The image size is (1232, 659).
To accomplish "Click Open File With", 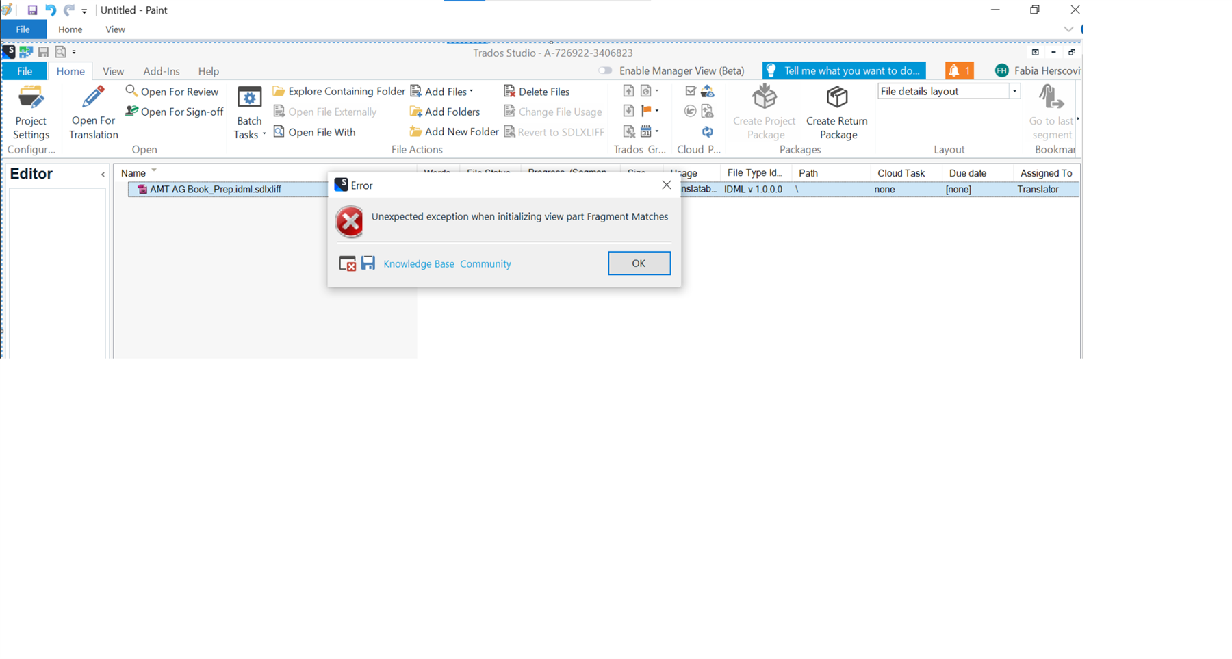I will (x=314, y=132).
